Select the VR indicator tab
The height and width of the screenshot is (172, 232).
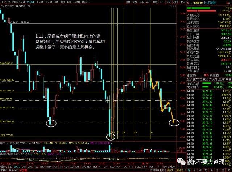61,167
